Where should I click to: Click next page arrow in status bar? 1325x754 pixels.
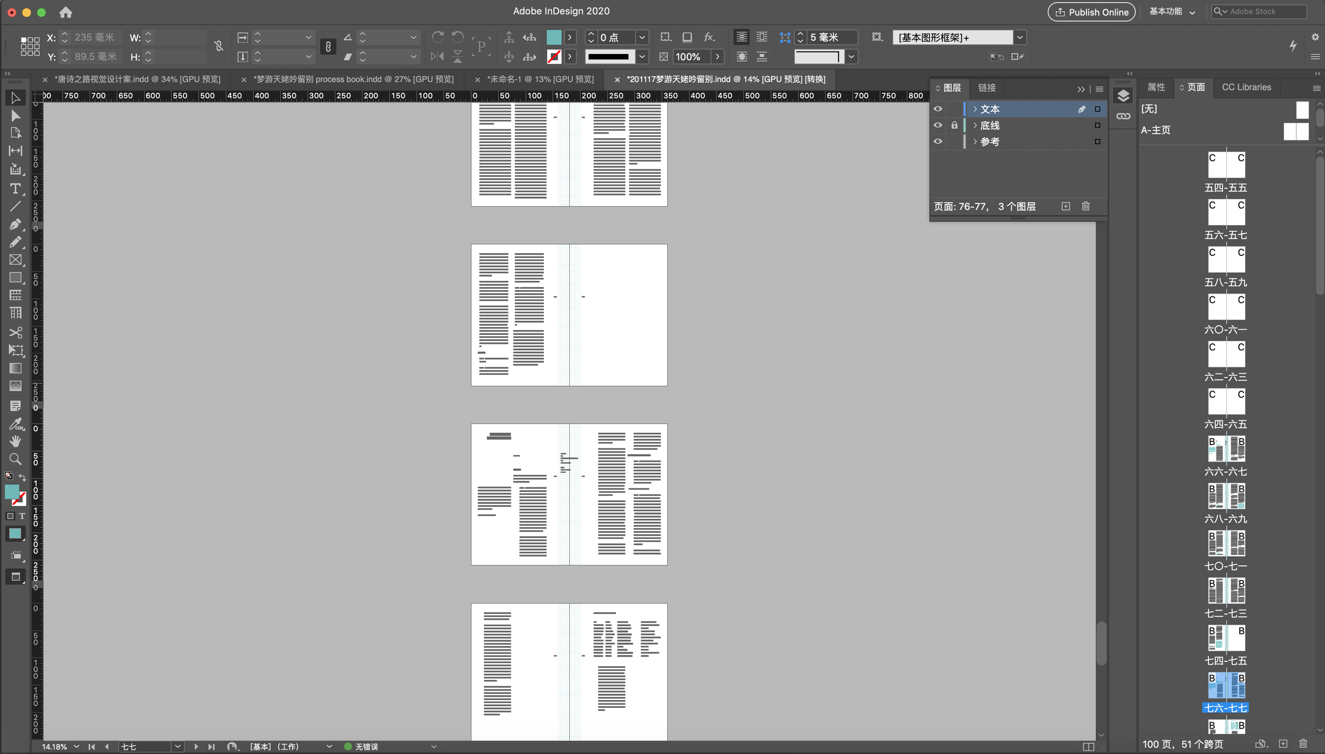tap(196, 747)
